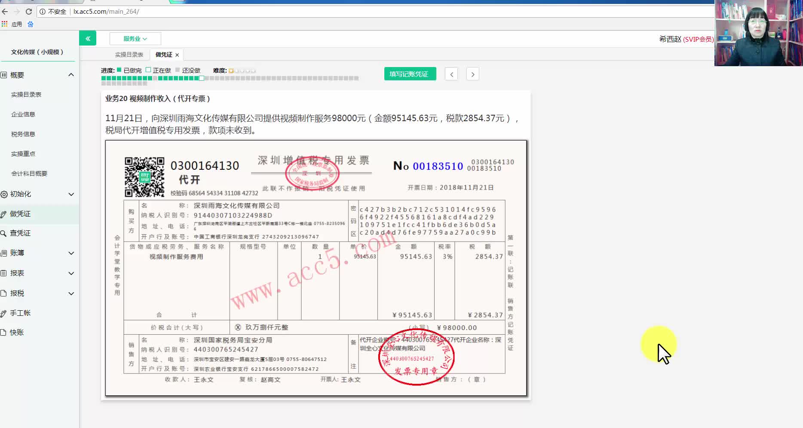
Task: Click the QR code on the invoice
Action: coord(144,177)
